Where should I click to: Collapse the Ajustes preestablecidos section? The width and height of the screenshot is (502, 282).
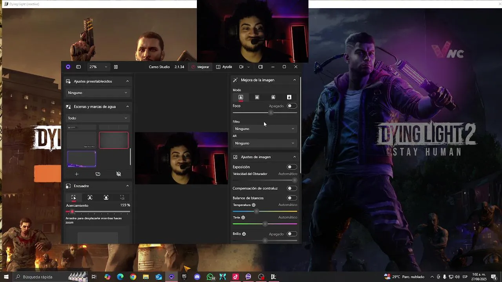point(127,81)
